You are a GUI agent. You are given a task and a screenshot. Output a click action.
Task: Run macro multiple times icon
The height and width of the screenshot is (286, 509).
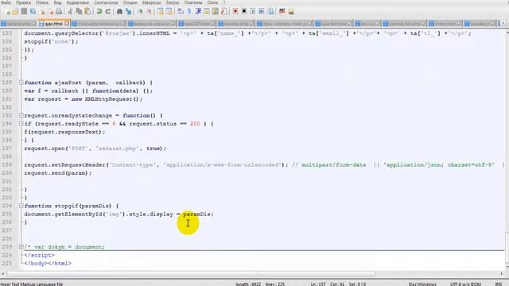coord(262,12)
